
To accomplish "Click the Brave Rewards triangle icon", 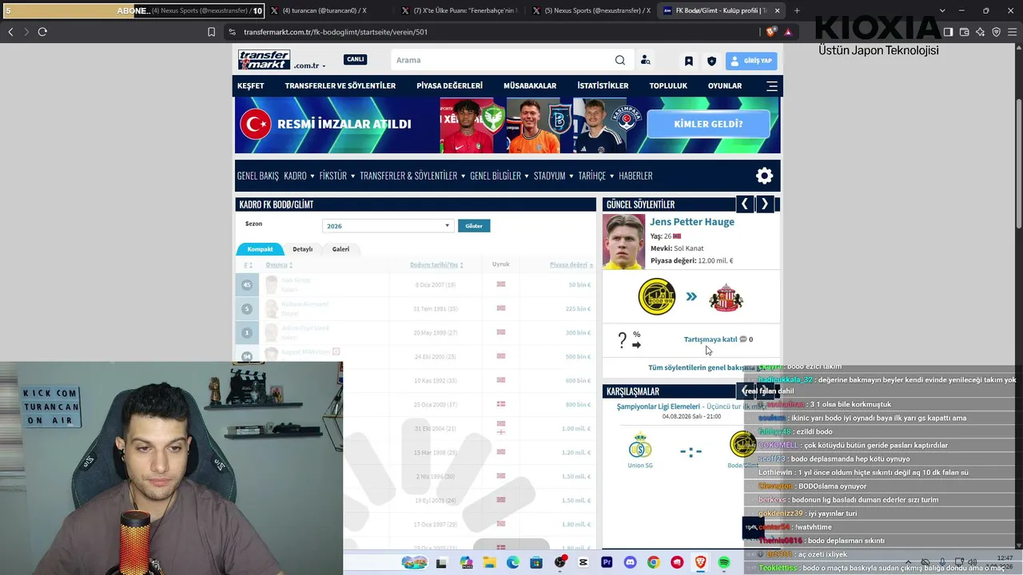I will 788,32.
